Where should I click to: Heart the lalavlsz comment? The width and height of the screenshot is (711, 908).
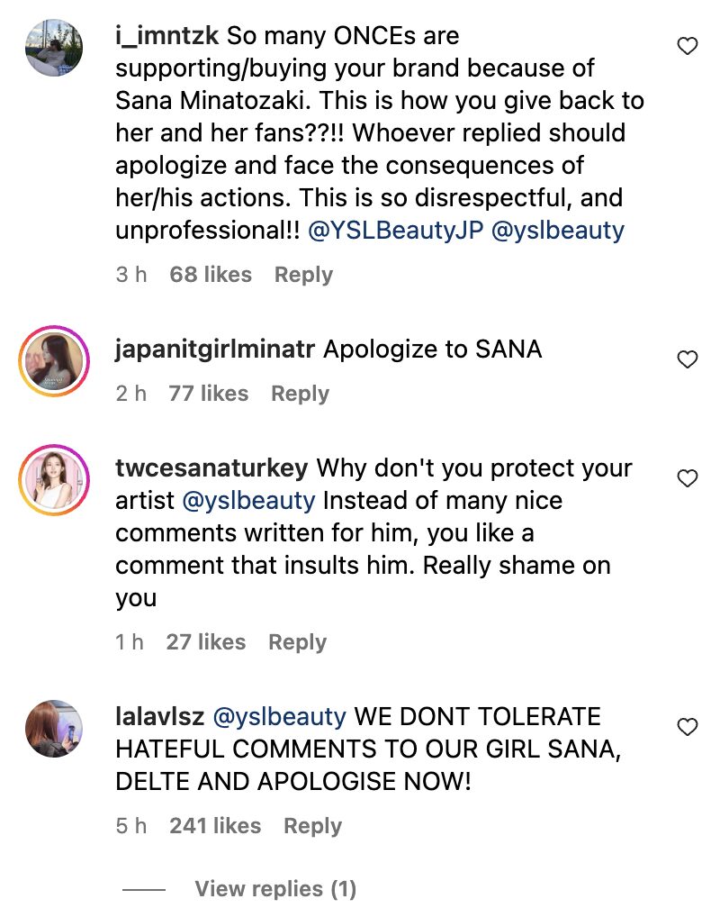688,727
